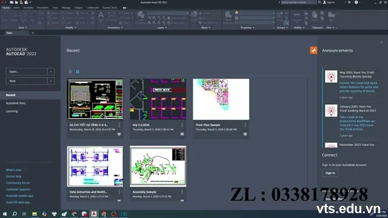Open options menu for 02.CHI TIẾT card
Screen dimensions: 388x218
(x=119, y=125)
